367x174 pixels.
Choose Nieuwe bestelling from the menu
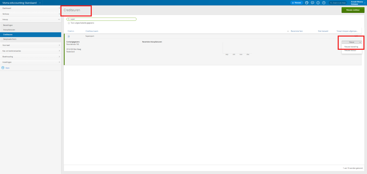pos(351,47)
